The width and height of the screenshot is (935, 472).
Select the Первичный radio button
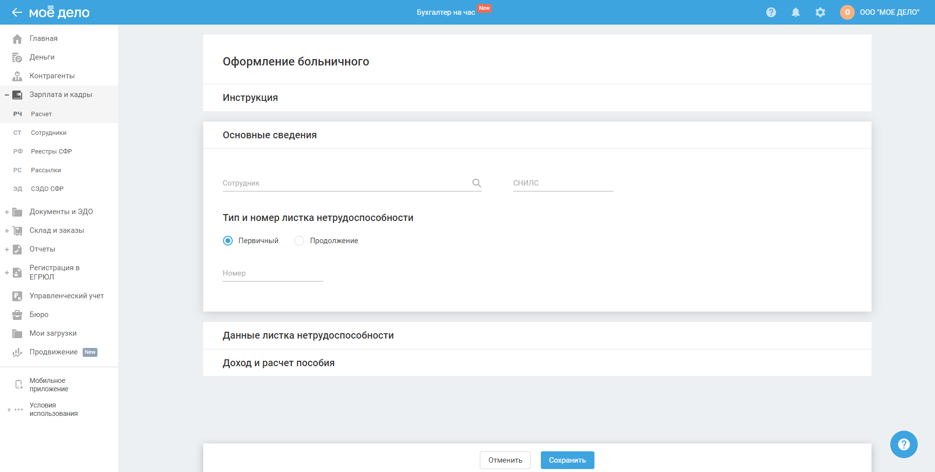(x=228, y=241)
